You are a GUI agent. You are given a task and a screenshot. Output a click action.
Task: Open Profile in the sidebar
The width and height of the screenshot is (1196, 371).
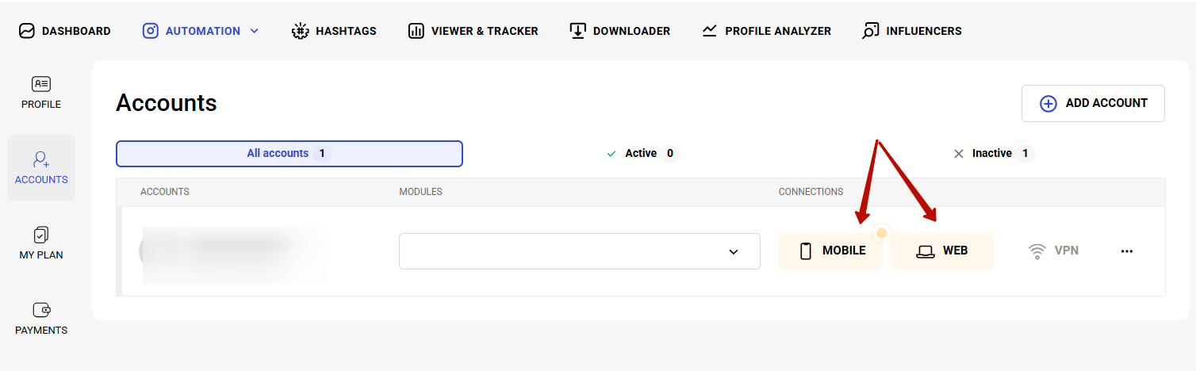tap(41, 92)
